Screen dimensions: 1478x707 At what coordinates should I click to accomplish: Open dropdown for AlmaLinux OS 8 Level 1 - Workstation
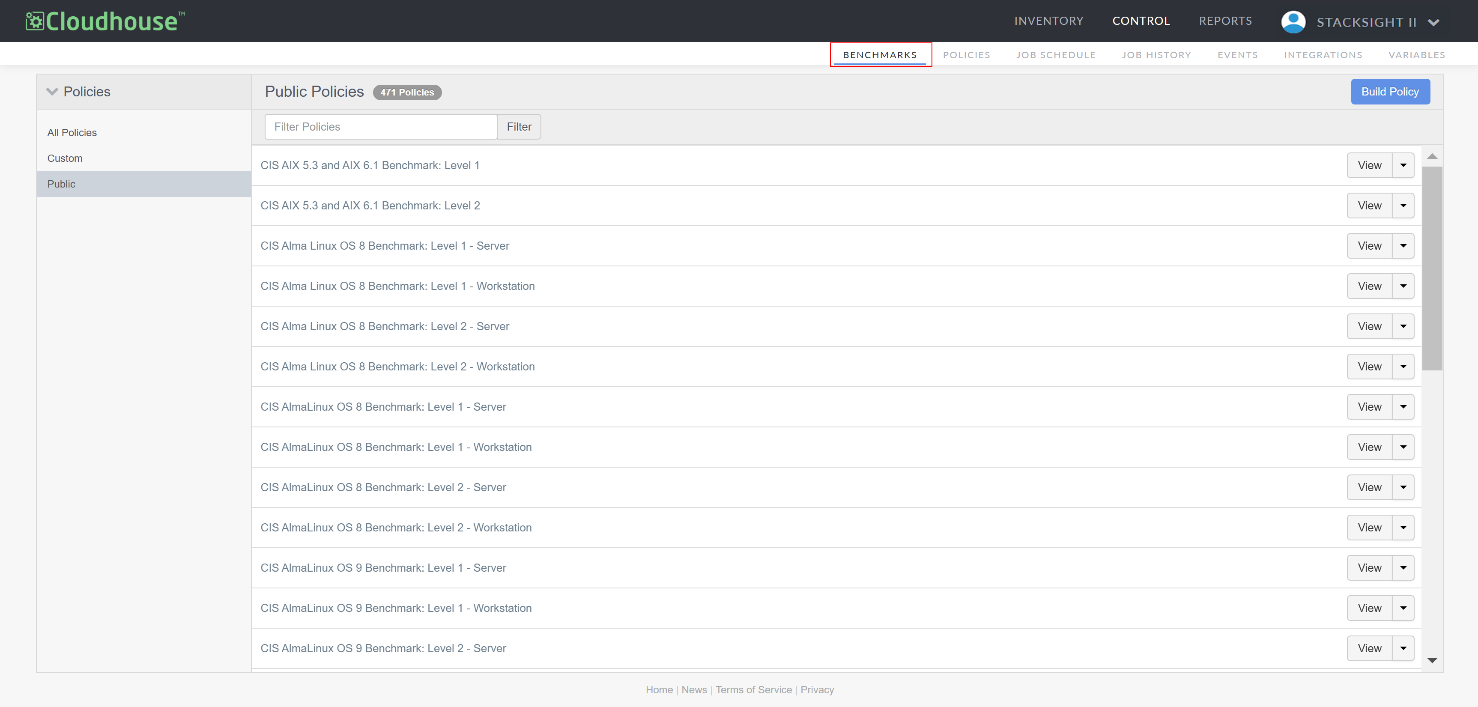(1403, 447)
